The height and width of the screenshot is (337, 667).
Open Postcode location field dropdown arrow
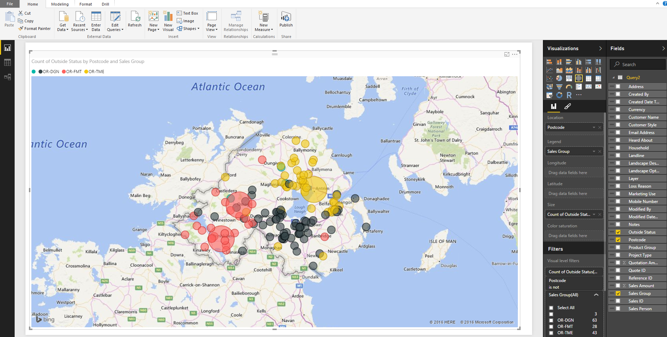click(594, 127)
